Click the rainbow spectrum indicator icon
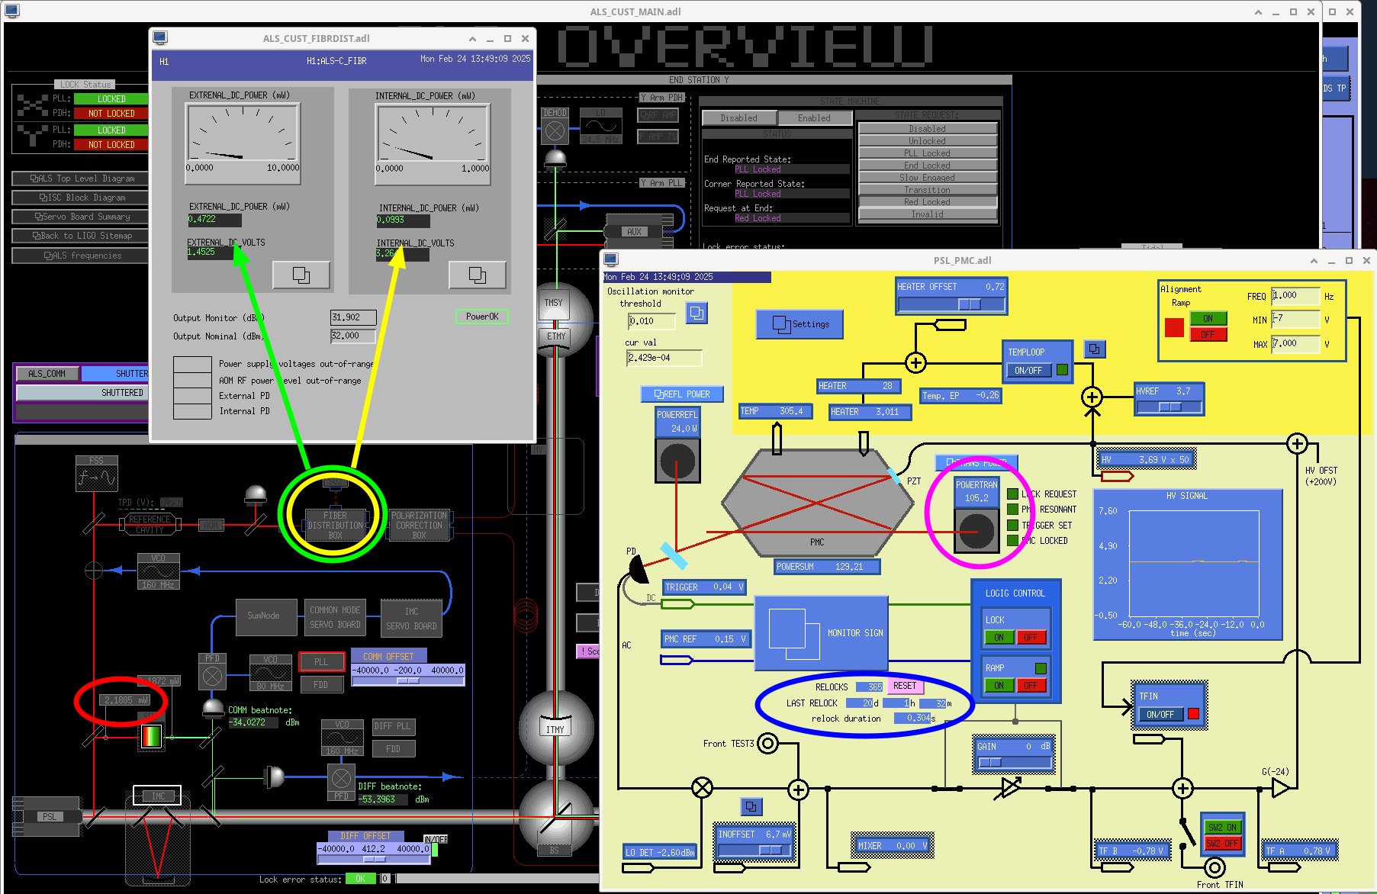This screenshot has height=894, width=1377. tap(152, 736)
